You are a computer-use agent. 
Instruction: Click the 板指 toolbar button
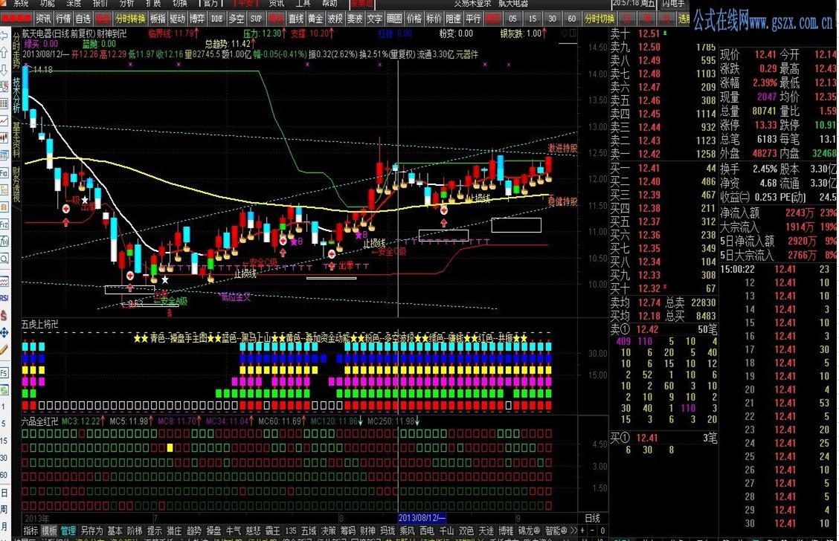click(x=158, y=19)
